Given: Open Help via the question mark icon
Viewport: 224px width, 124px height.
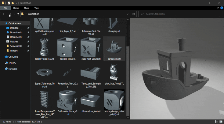Looking at the screenshot, I should [x=222, y=8].
